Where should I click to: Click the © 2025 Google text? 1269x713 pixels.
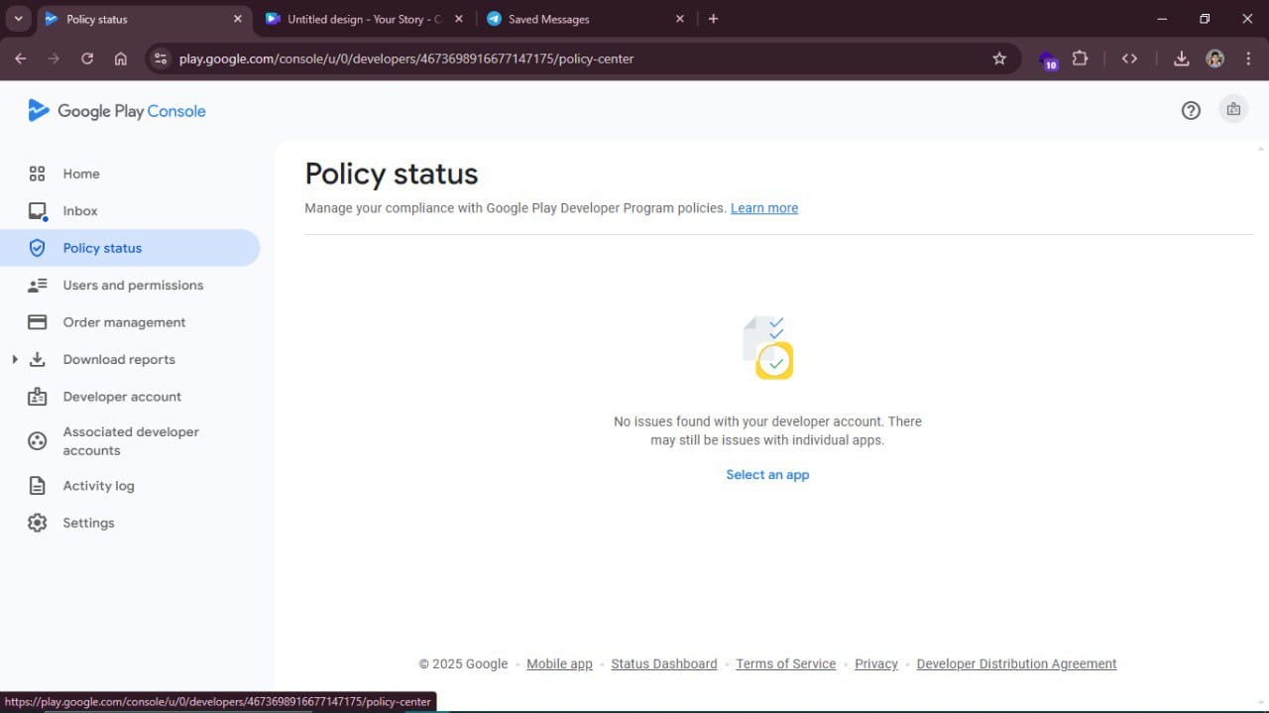click(x=463, y=664)
